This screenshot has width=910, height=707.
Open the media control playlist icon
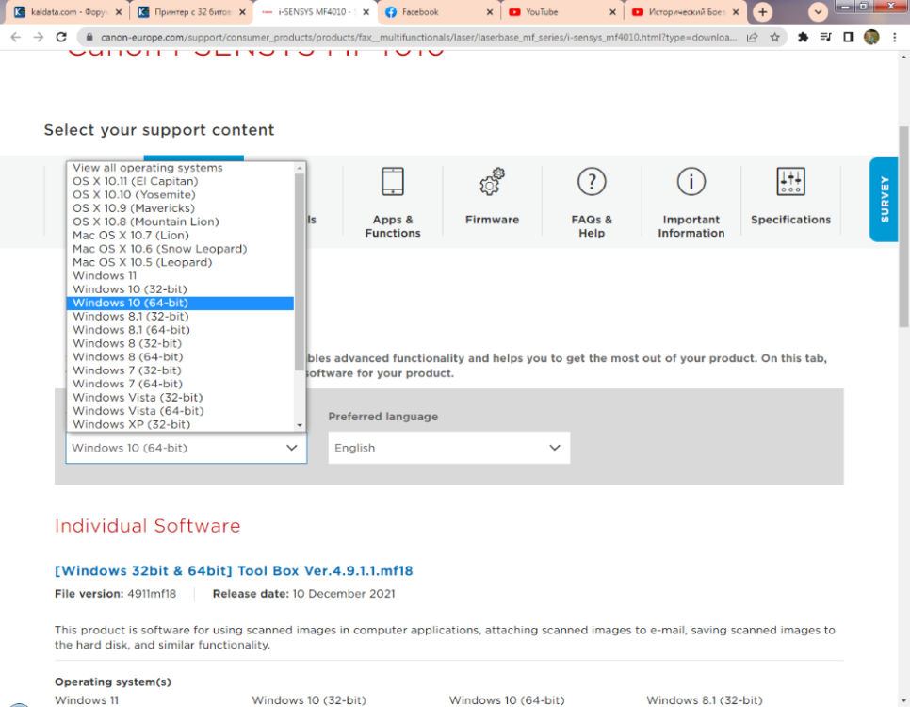(825, 37)
